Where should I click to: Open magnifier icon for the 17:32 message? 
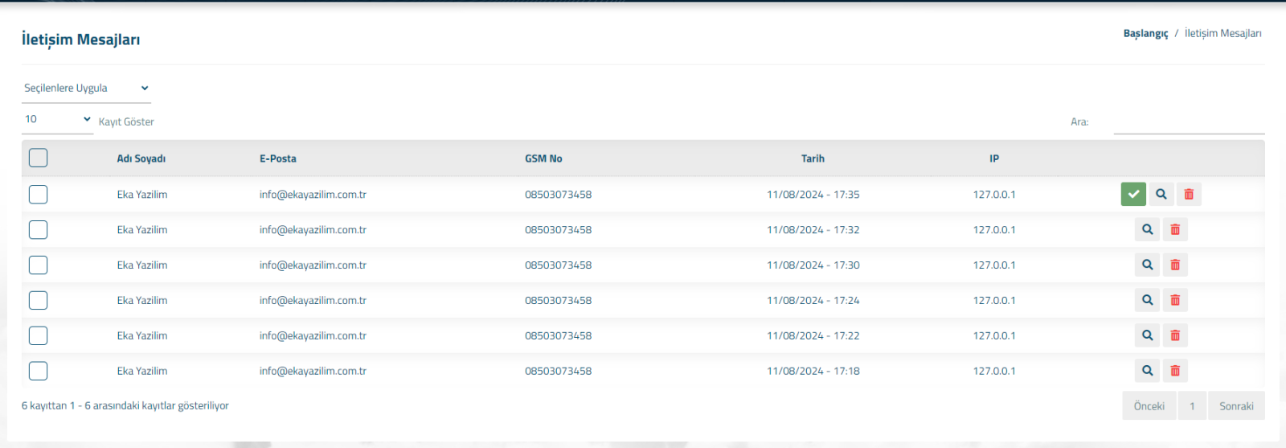pyautogui.click(x=1148, y=229)
